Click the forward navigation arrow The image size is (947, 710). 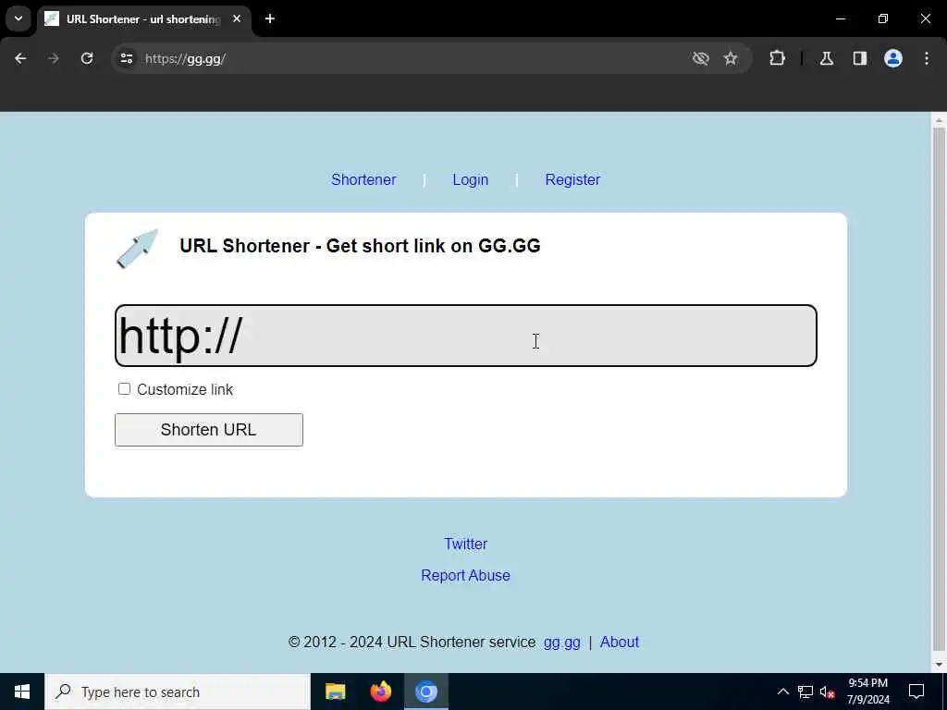[54, 58]
